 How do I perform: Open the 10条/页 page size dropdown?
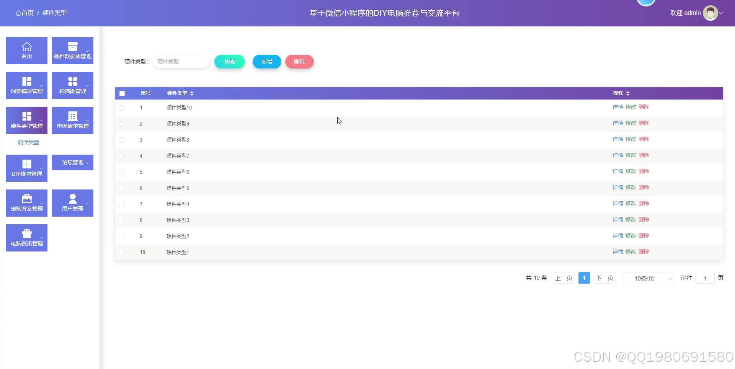pos(648,278)
